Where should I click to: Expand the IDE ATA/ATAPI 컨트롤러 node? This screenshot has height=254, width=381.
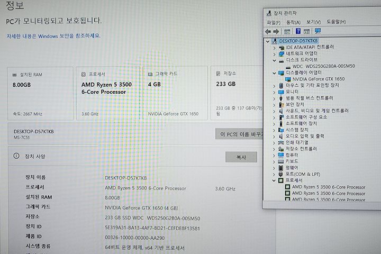coord(274,48)
